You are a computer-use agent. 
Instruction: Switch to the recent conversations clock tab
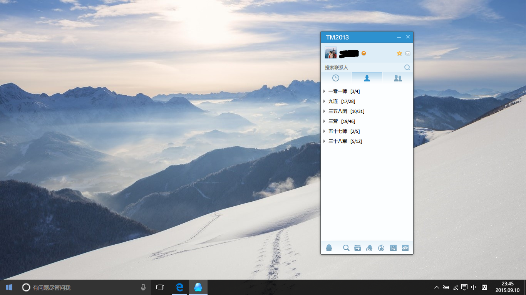tap(336, 78)
